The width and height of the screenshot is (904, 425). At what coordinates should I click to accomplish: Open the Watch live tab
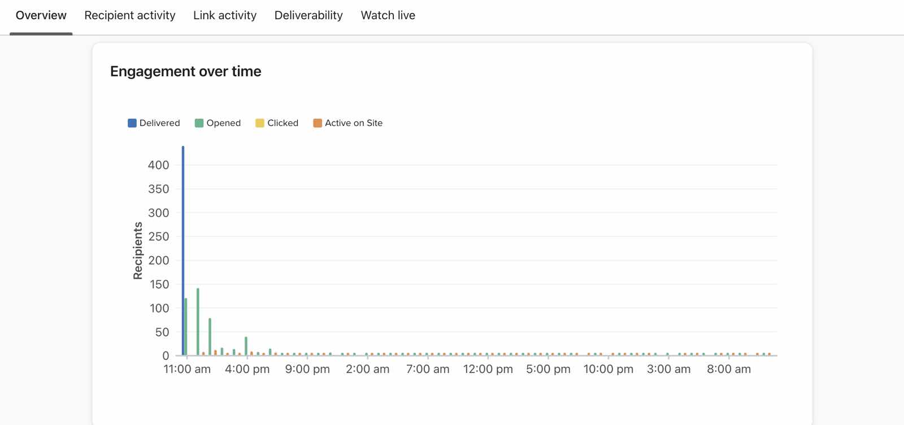[x=388, y=15]
